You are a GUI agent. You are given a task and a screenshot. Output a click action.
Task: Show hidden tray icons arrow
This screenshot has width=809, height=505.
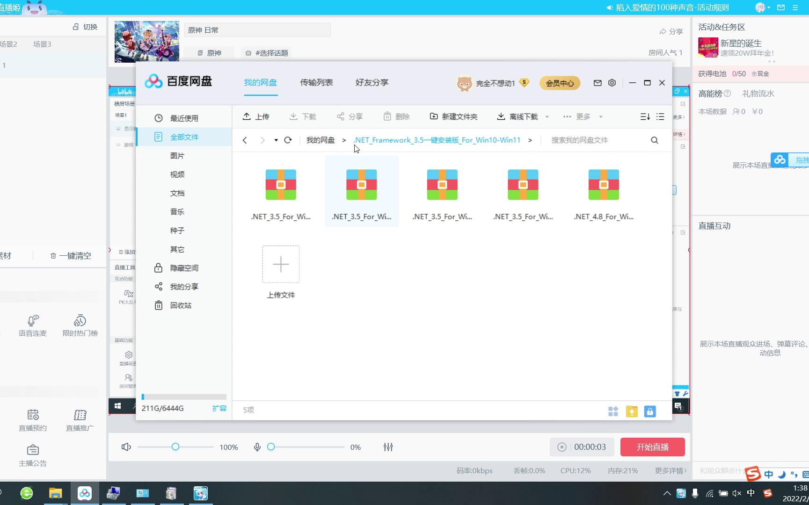click(667, 493)
